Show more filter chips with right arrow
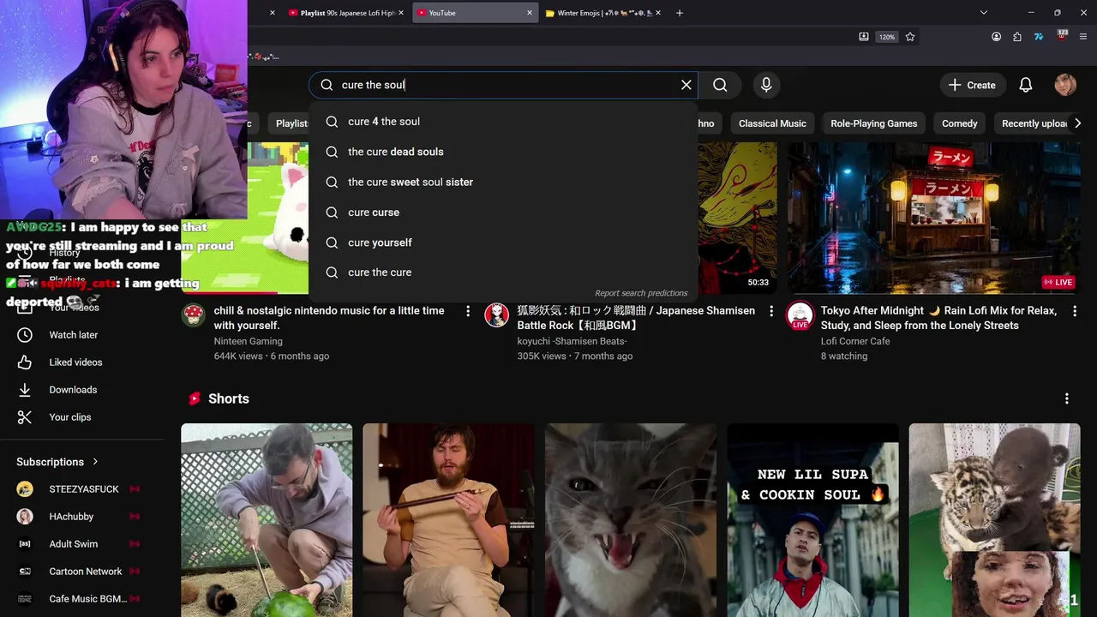 pyautogui.click(x=1077, y=123)
